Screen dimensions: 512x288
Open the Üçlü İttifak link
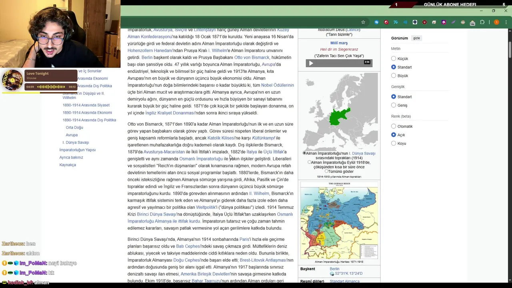[273, 152]
